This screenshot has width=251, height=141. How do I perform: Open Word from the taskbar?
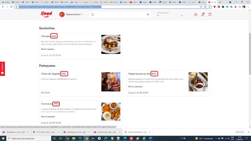(151, 138)
